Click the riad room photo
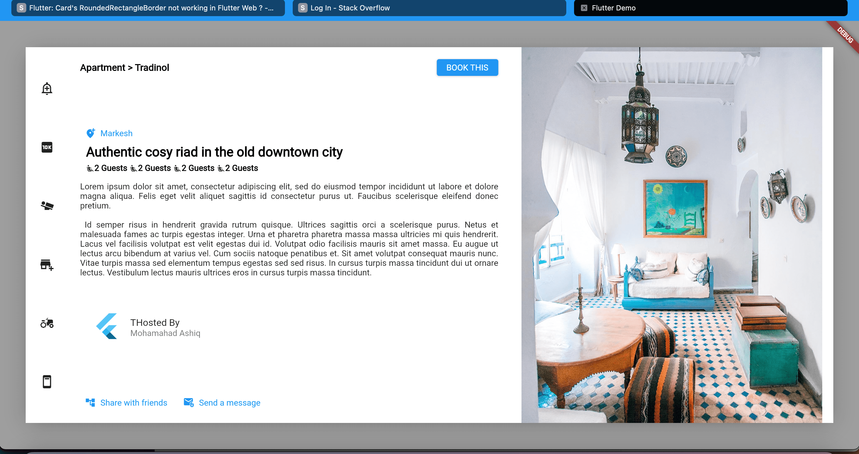859x454 pixels. pos(672,235)
